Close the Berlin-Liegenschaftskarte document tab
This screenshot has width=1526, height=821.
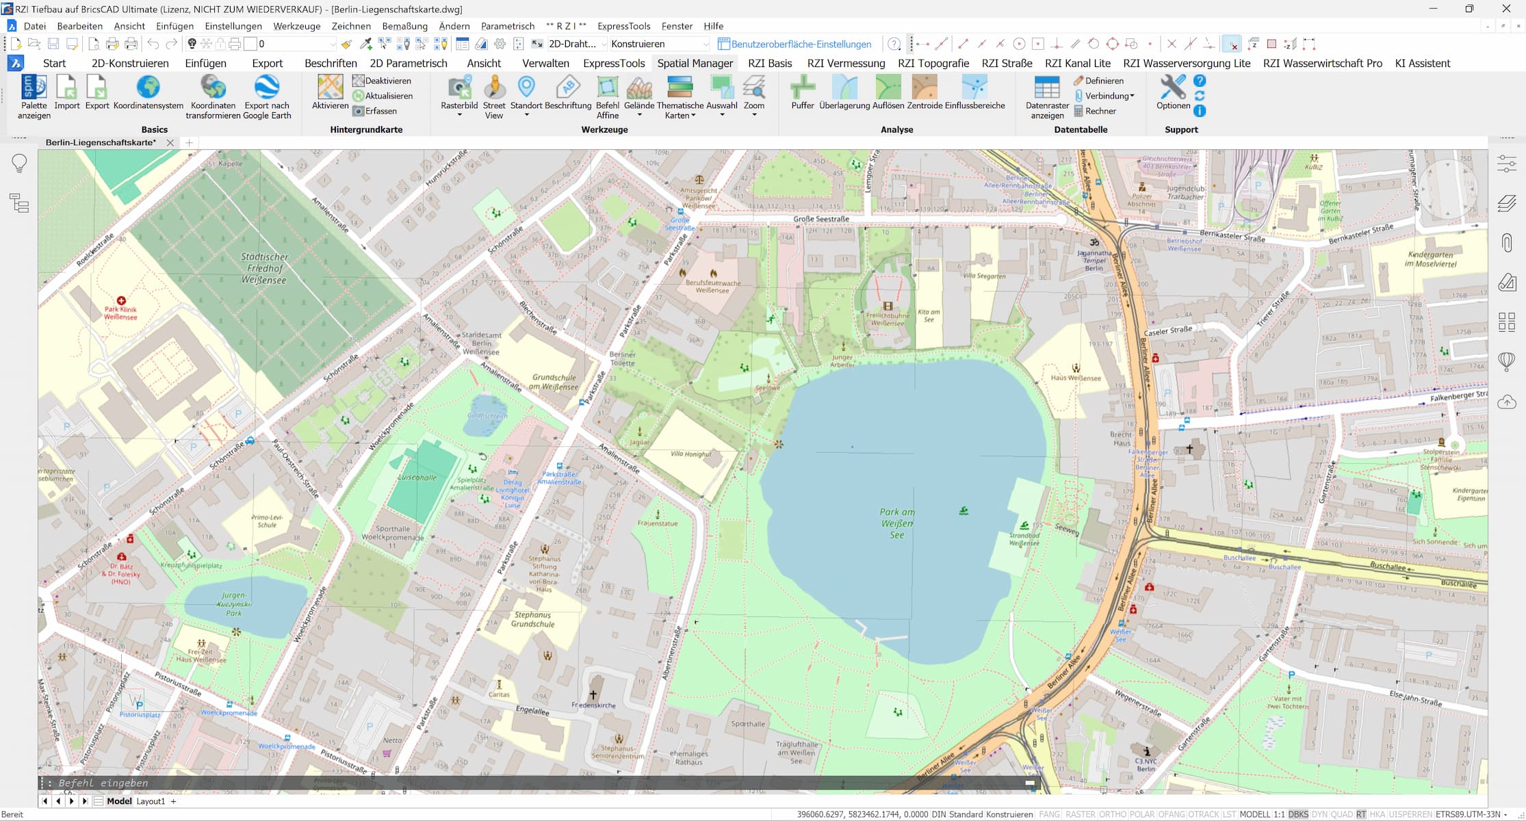170,142
